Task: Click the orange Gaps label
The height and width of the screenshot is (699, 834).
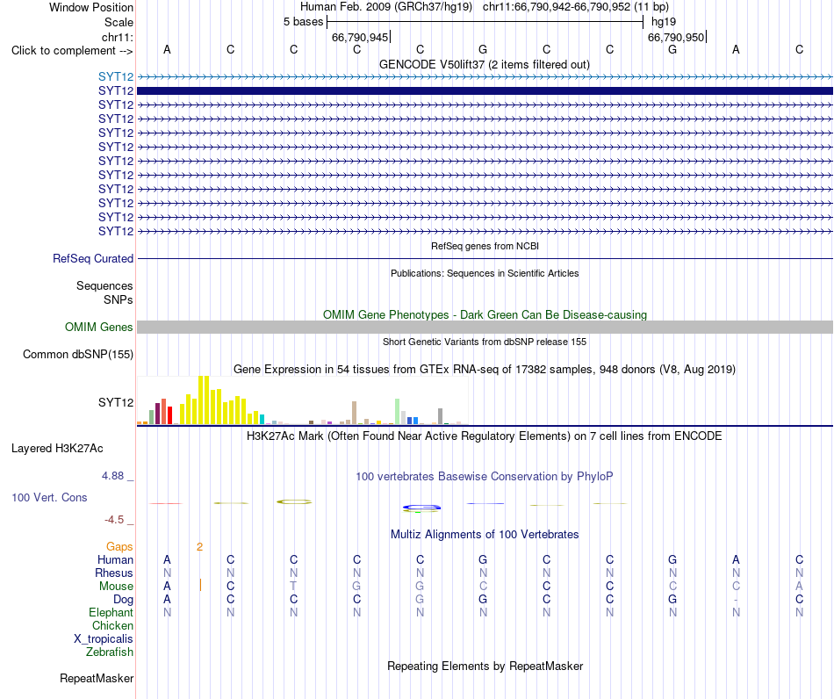Action: pyautogui.click(x=119, y=547)
